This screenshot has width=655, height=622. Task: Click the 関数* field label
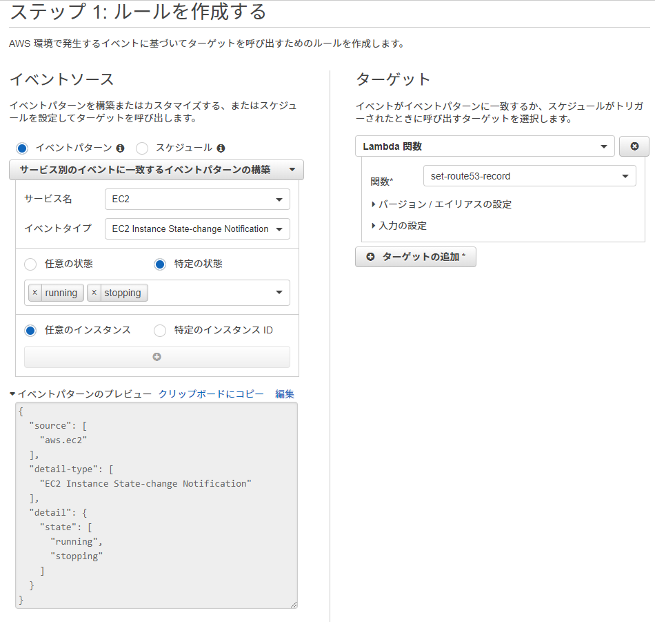[x=381, y=182]
